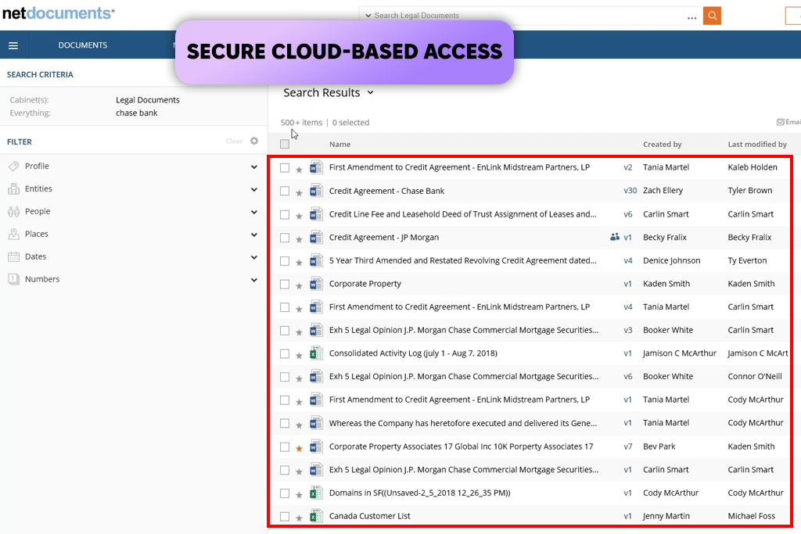Expand the Places filter chevron
Image resolution: width=801 pixels, height=534 pixels.
click(x=254, y=235)
